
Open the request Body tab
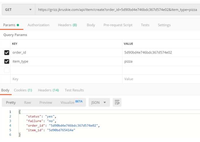(x=91, y=25)
